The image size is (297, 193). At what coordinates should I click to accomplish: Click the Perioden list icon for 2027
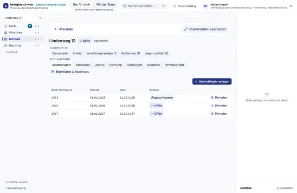pyautogui.click(x=212, y=114)
